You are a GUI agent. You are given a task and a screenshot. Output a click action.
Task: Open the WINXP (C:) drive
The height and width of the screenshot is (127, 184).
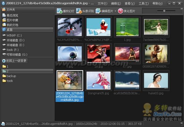(12, 35)
